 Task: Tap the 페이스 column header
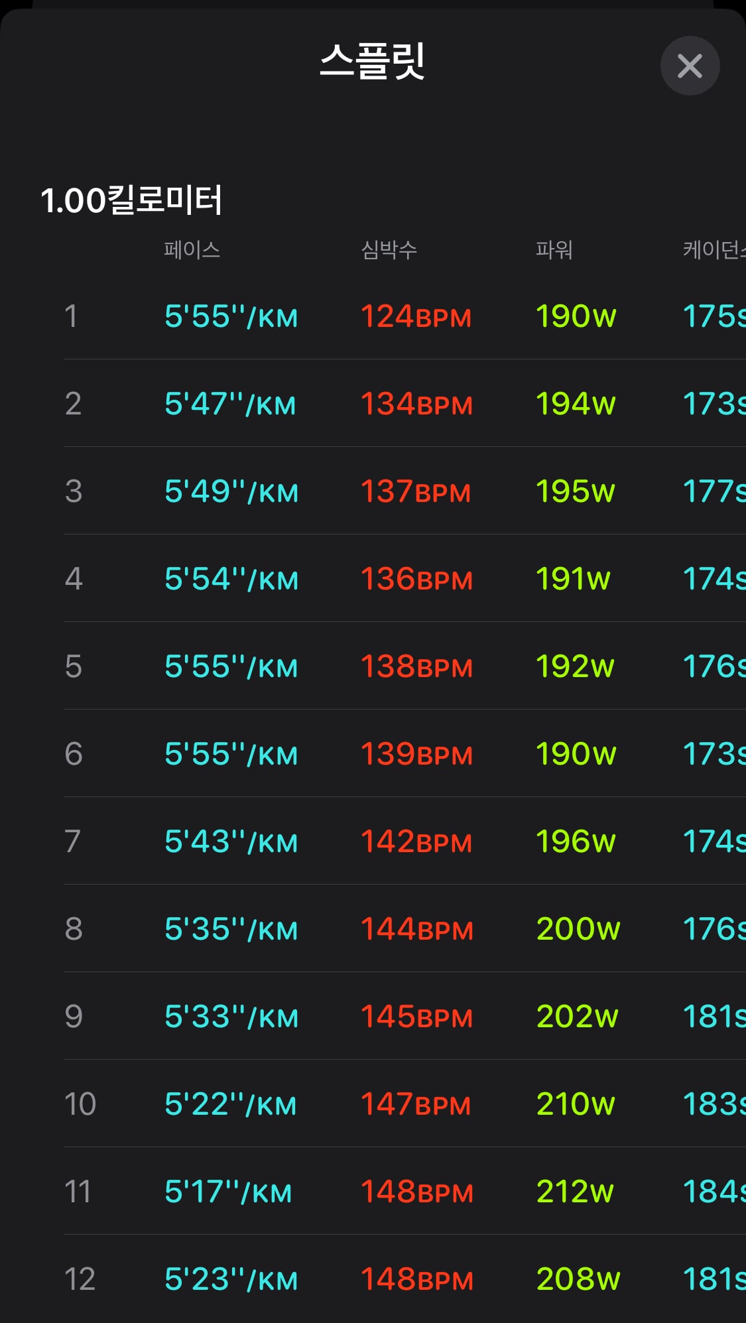pos(192,250)
